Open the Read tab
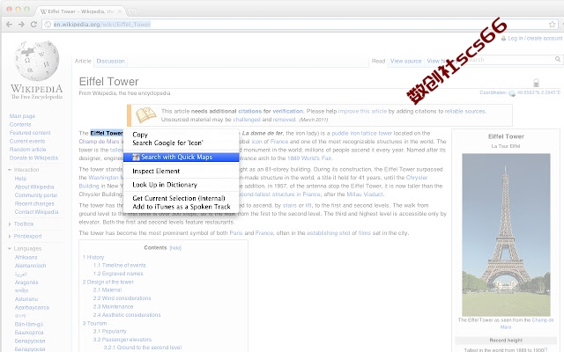The height and width of the screenshot is (352, 564). coord(378,61)
